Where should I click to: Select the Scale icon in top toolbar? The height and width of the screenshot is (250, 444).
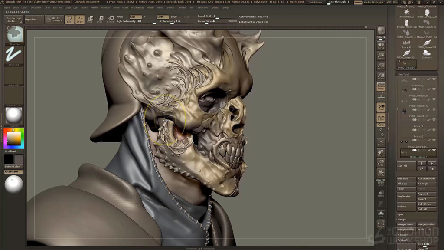100,19
